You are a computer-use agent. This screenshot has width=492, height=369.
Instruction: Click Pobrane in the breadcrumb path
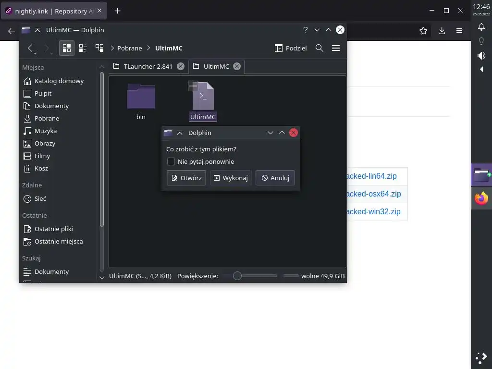pos(130,48)
